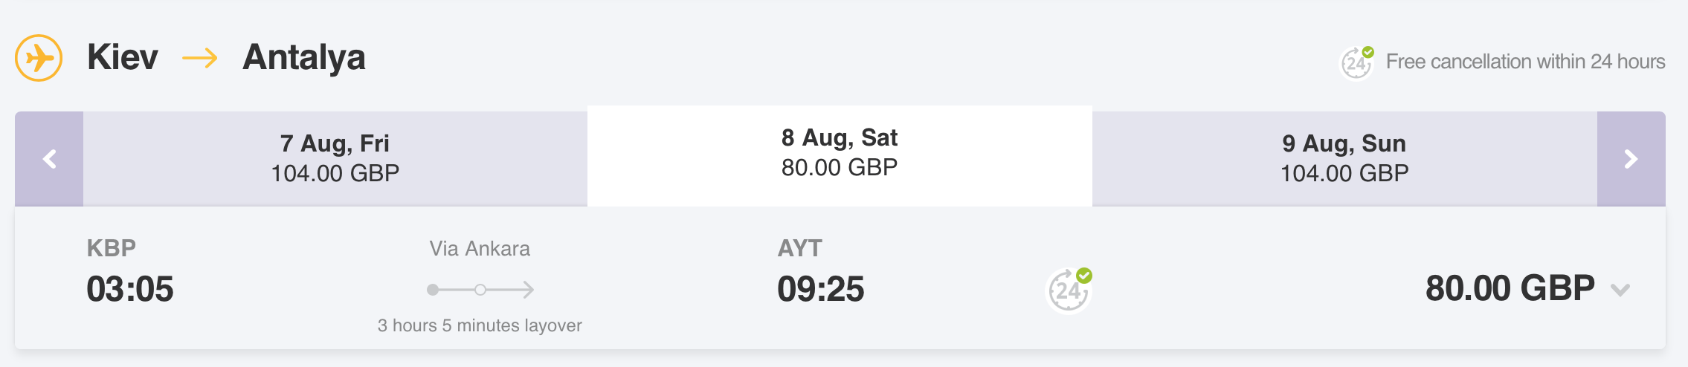Click the 80.00 GBP price in the flight row
Image resolution: width=1688 pixels, height=367 pixels.
1510,288
